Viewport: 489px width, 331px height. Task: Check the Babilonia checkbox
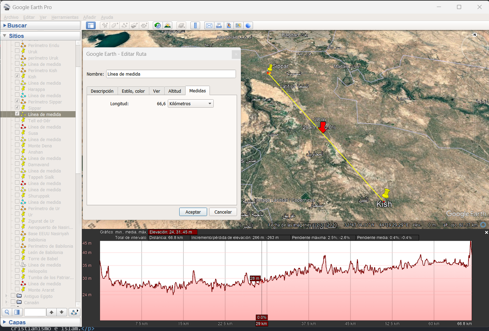17,239
